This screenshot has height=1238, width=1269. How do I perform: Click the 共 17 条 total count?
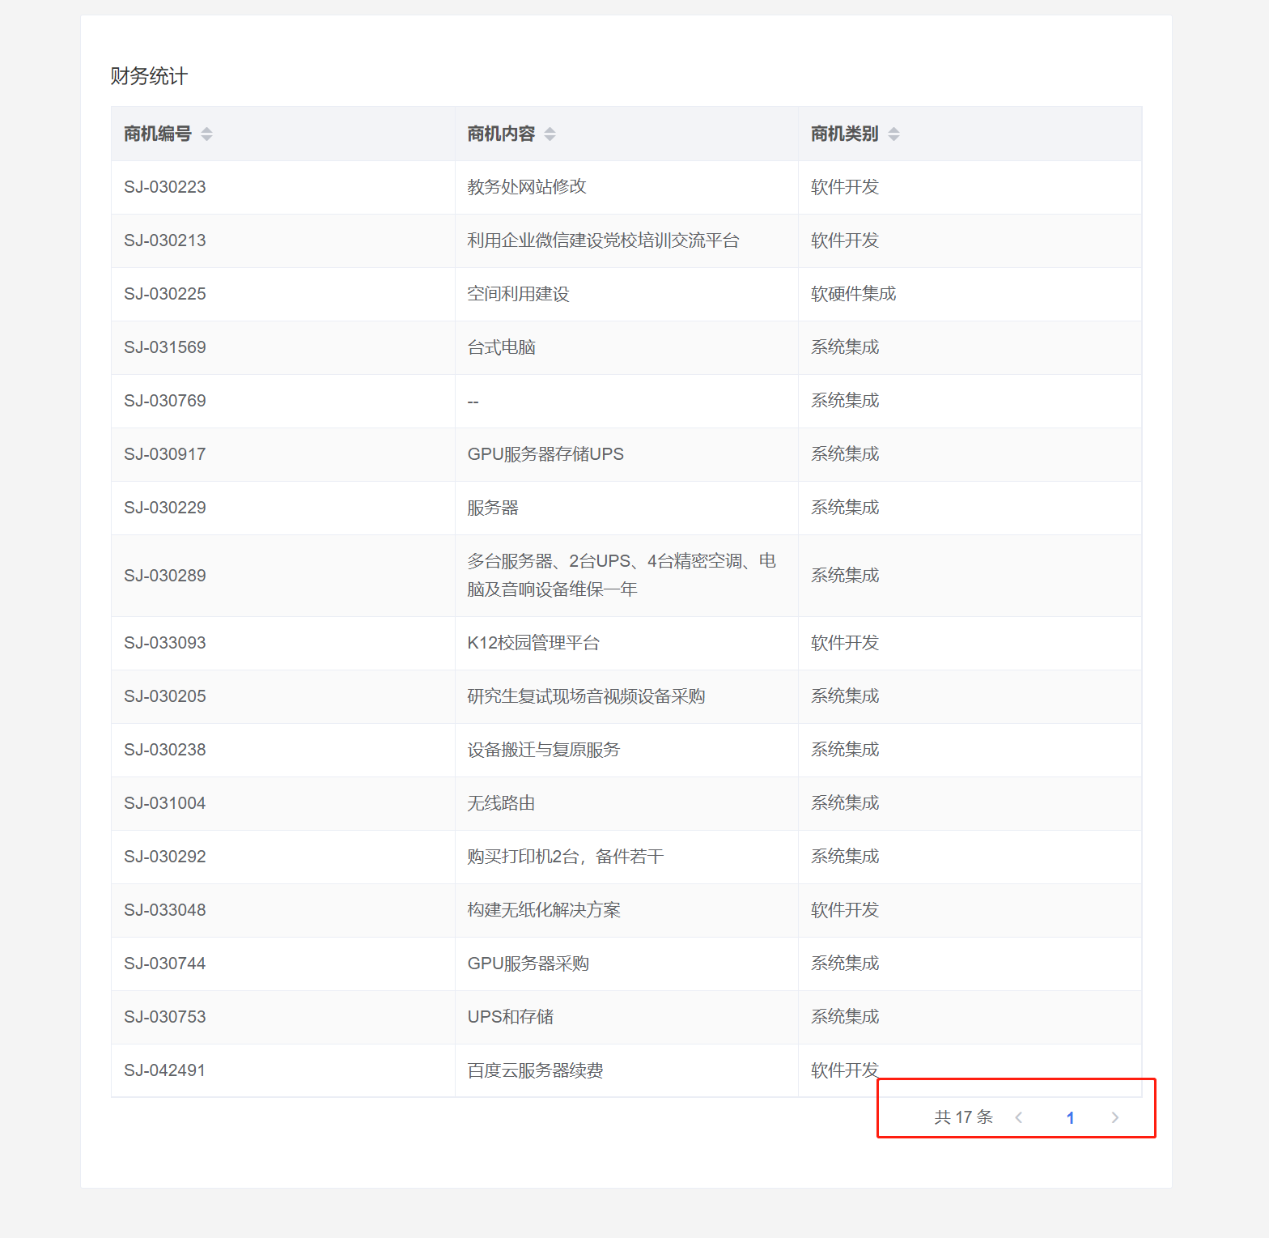[x=963, y=1117]
